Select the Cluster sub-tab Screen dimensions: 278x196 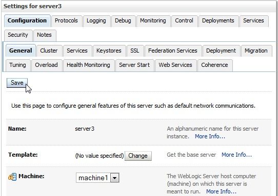49,51
